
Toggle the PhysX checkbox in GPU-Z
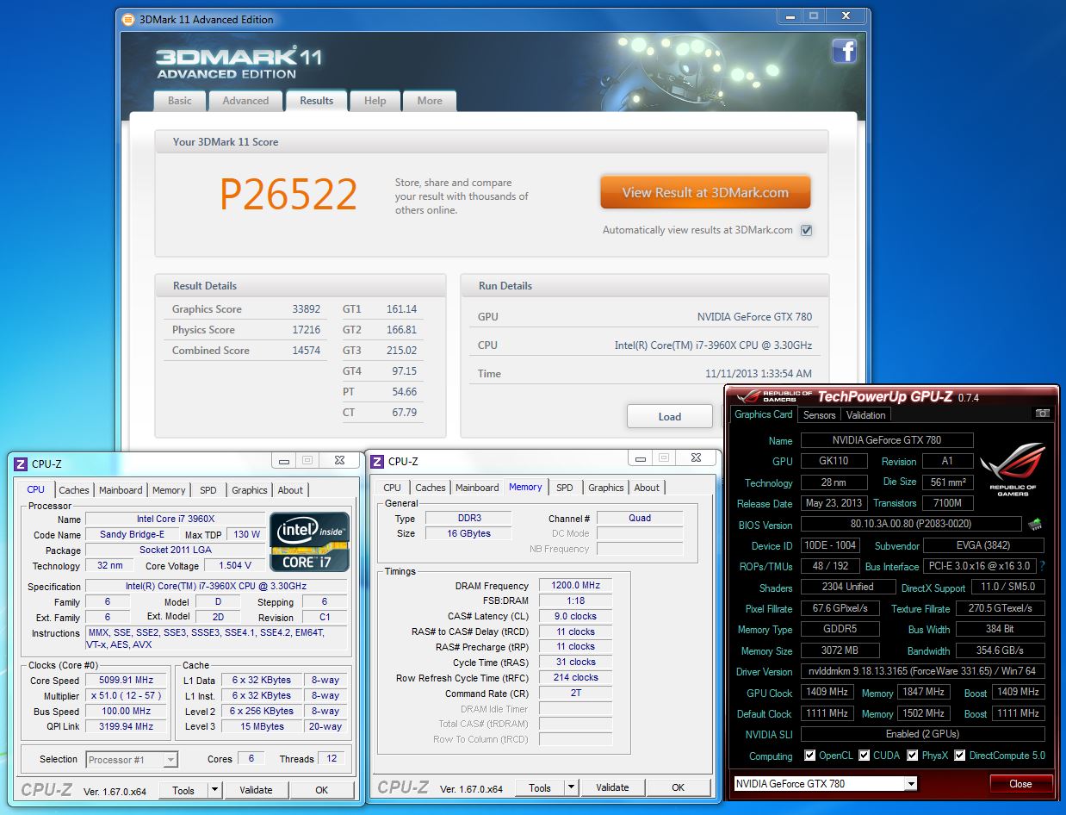pyautogui.click(x=912, y=756)
